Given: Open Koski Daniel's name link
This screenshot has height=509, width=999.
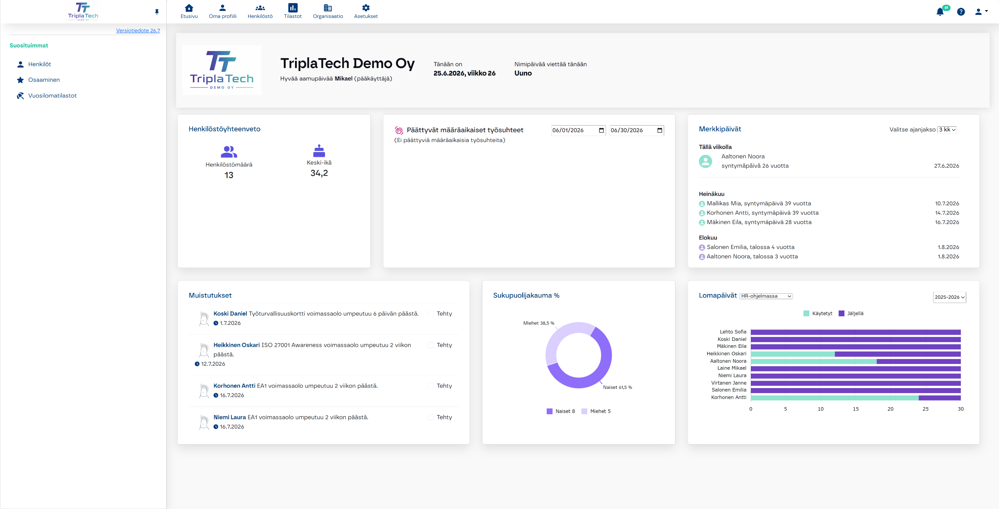Looking at the screenshot, I should coord(230,314).
